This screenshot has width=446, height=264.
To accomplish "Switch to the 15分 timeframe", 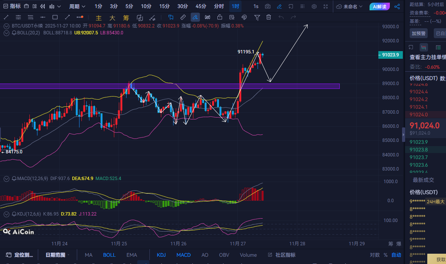I will [x=164, y=6].
